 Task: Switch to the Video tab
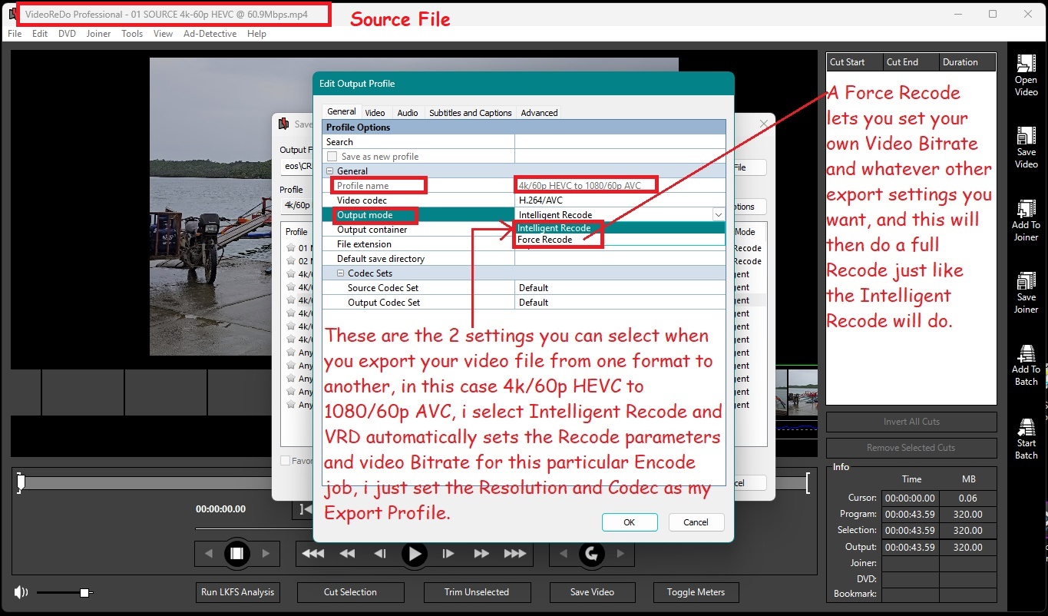[x=375, y=113]
